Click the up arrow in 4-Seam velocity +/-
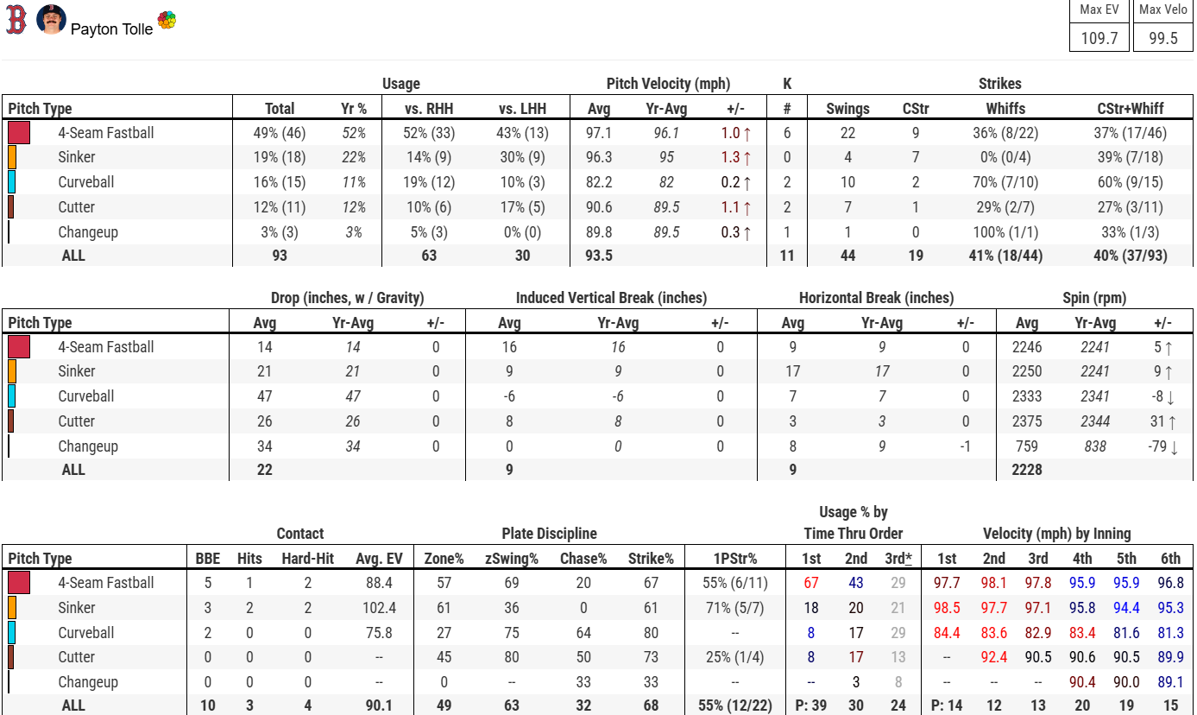 click(747, 133)
